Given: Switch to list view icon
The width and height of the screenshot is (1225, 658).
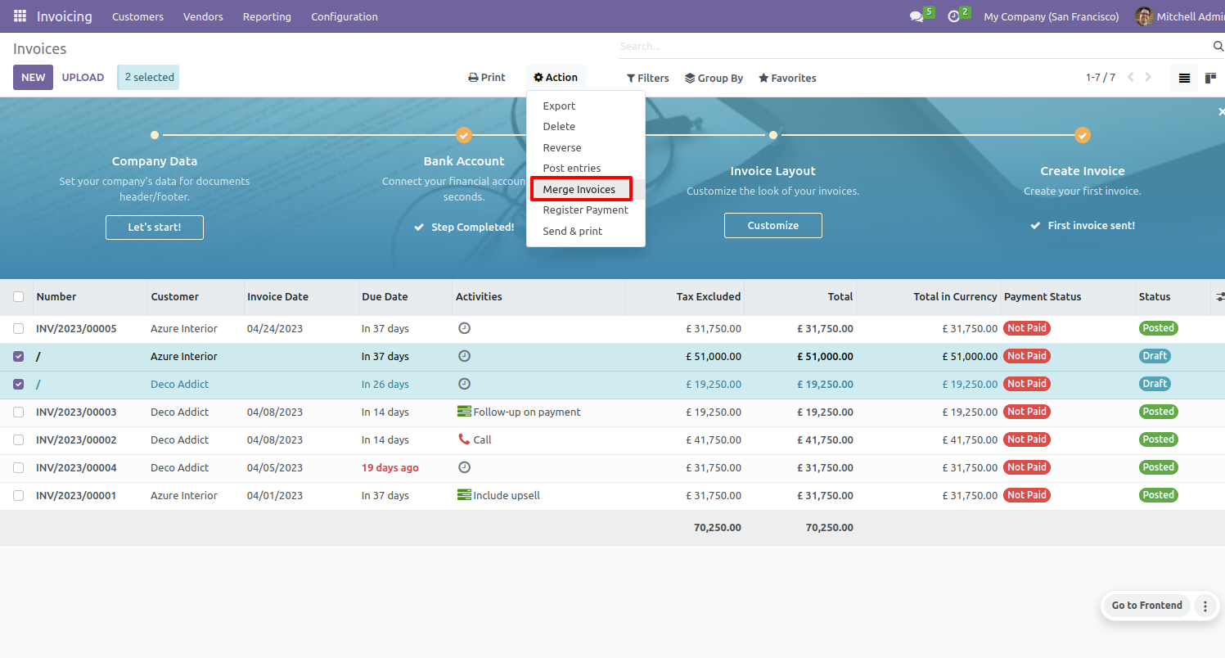Looking at the screenshot, I should [x=1184, y=79].
